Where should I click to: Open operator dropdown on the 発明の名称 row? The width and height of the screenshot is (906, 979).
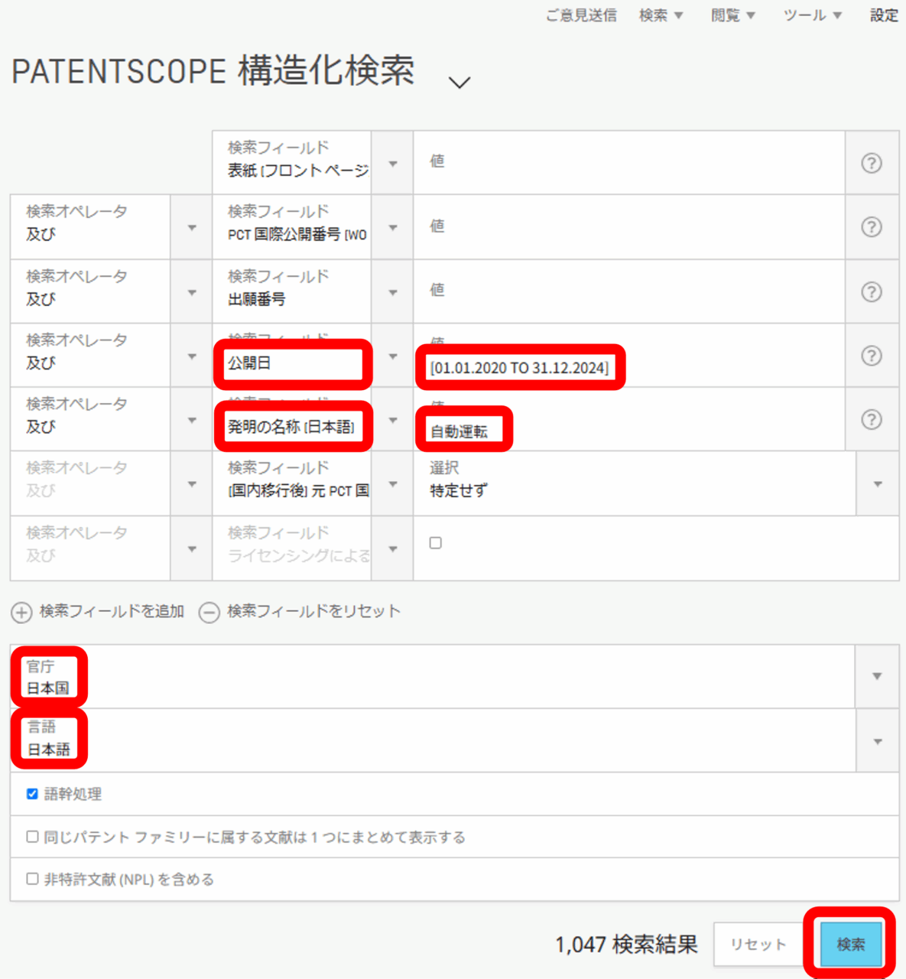point(192,420)
